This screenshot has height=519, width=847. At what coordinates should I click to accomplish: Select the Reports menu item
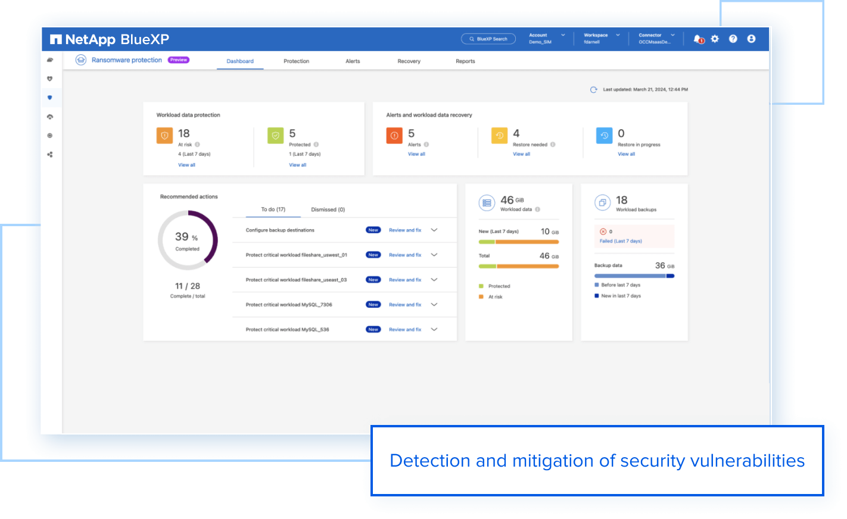[x=465, y=61]
